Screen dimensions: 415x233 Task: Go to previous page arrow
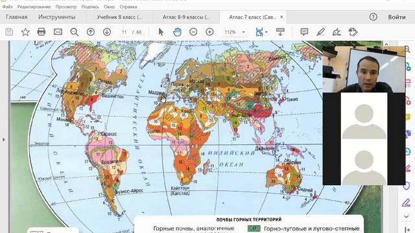[91, 32]
